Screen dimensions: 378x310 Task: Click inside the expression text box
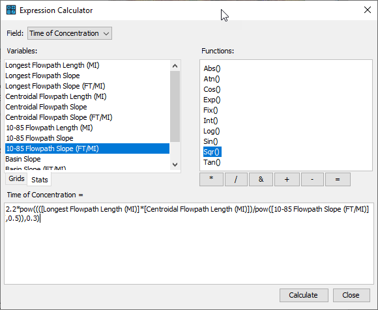coord(189,244)
